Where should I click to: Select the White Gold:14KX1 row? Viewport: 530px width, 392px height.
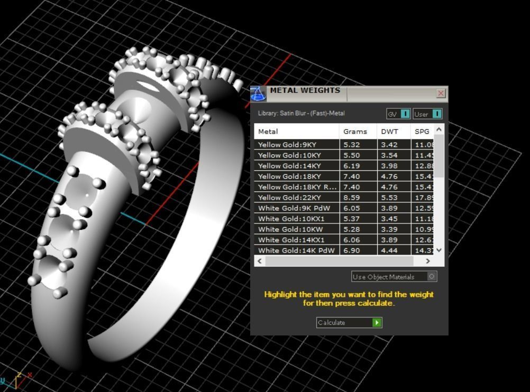(344, 240)
